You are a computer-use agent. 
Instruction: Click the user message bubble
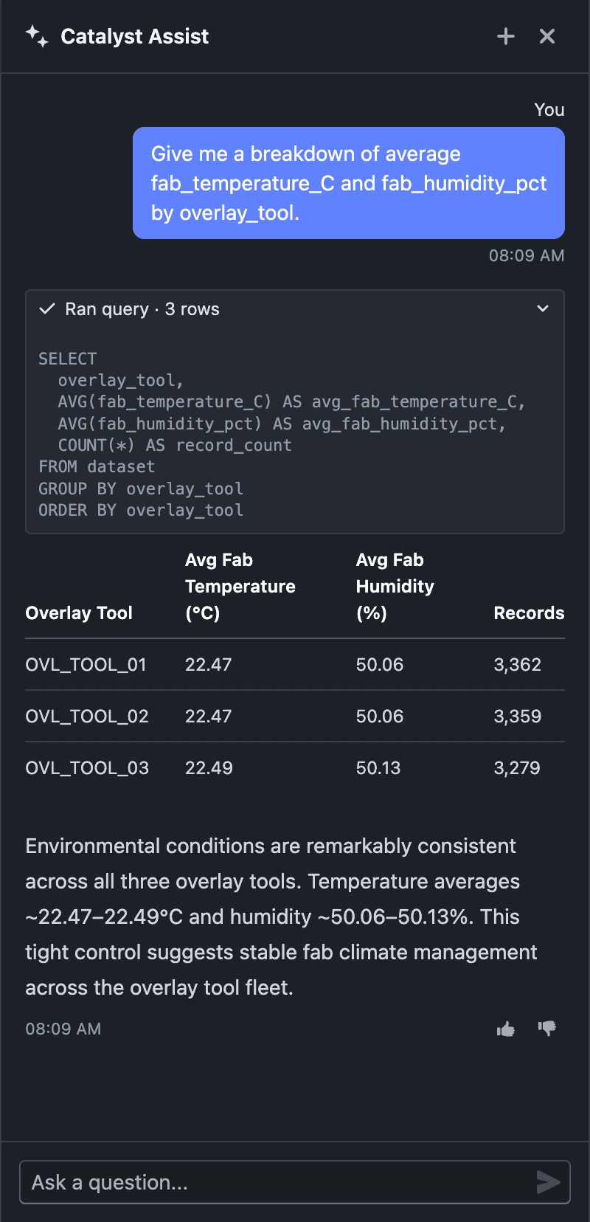click(349, 183)
